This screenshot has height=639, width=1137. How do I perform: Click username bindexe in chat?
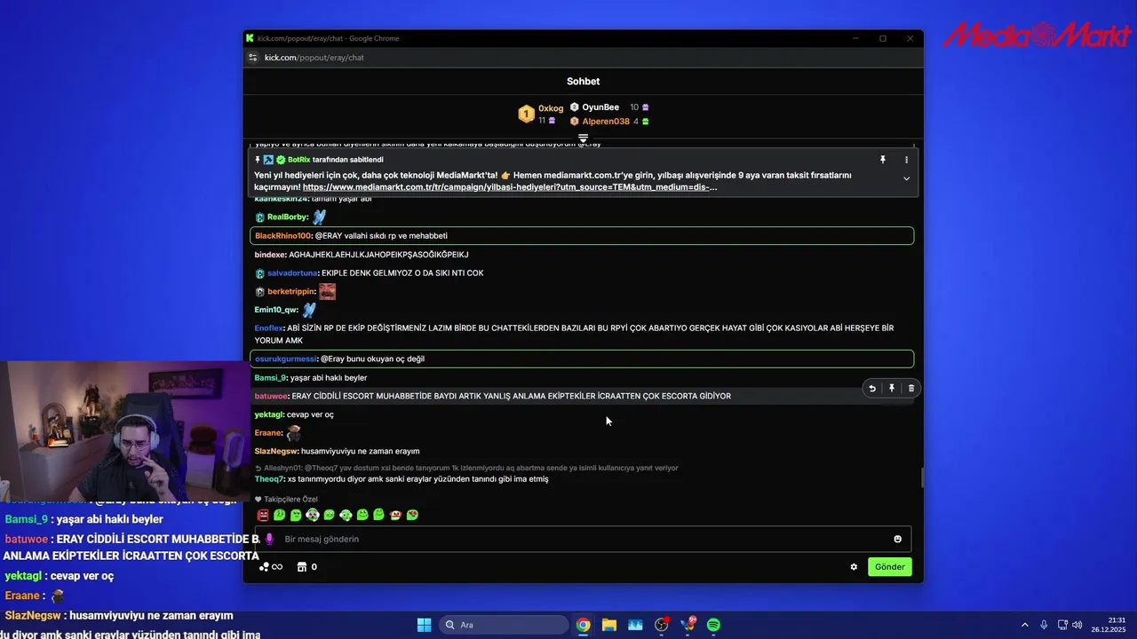(270, 255)
